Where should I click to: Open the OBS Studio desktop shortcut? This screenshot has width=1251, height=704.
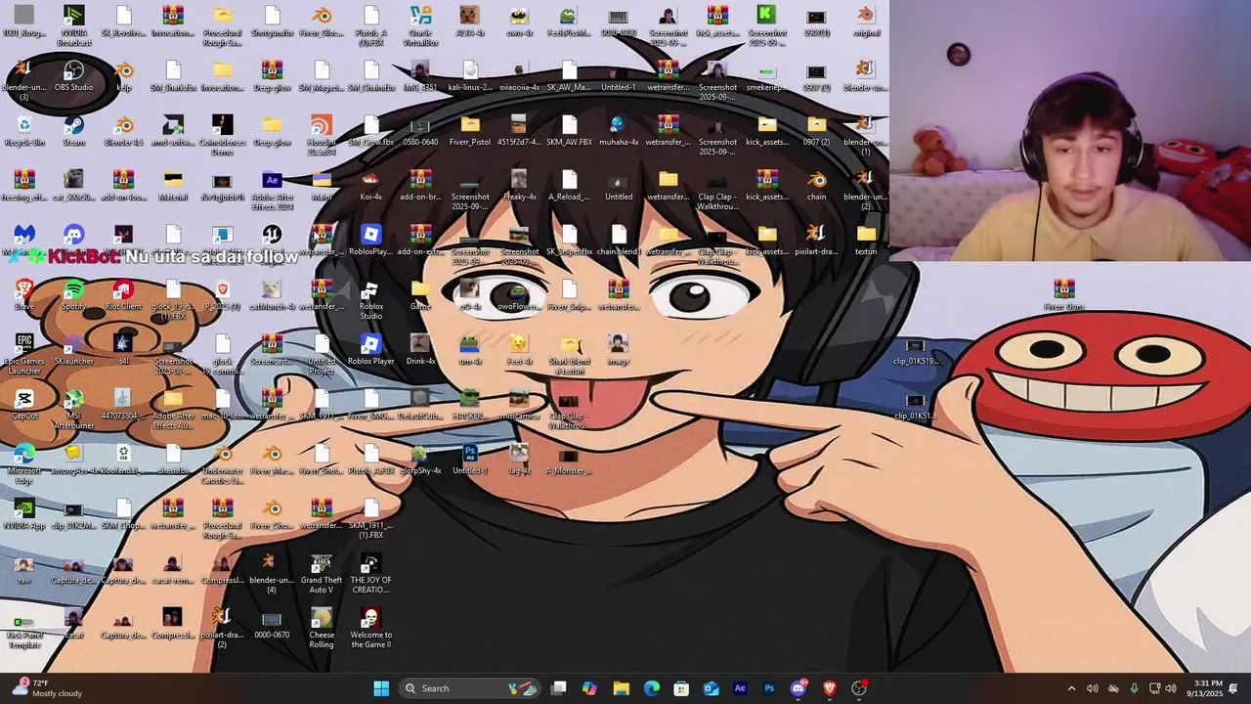(x=74, y=75)
